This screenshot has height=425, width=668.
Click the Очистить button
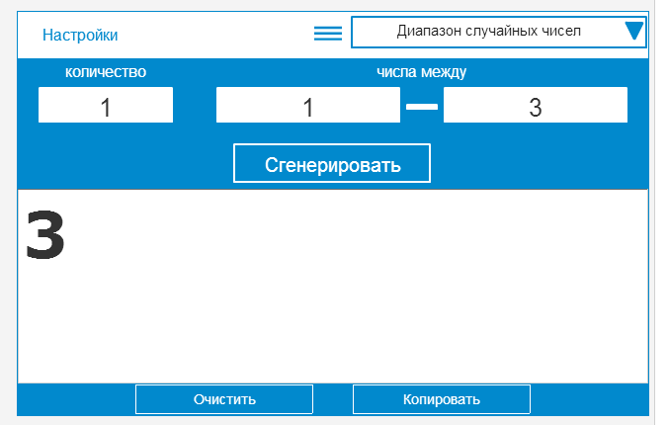tap(224, 399)
